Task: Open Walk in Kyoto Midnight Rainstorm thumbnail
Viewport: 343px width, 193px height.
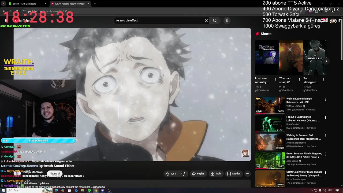Action: pyautogui.click(x=270, y=105)
